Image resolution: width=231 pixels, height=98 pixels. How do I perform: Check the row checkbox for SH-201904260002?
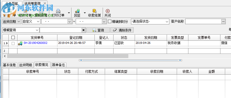(x=13, y=43)
